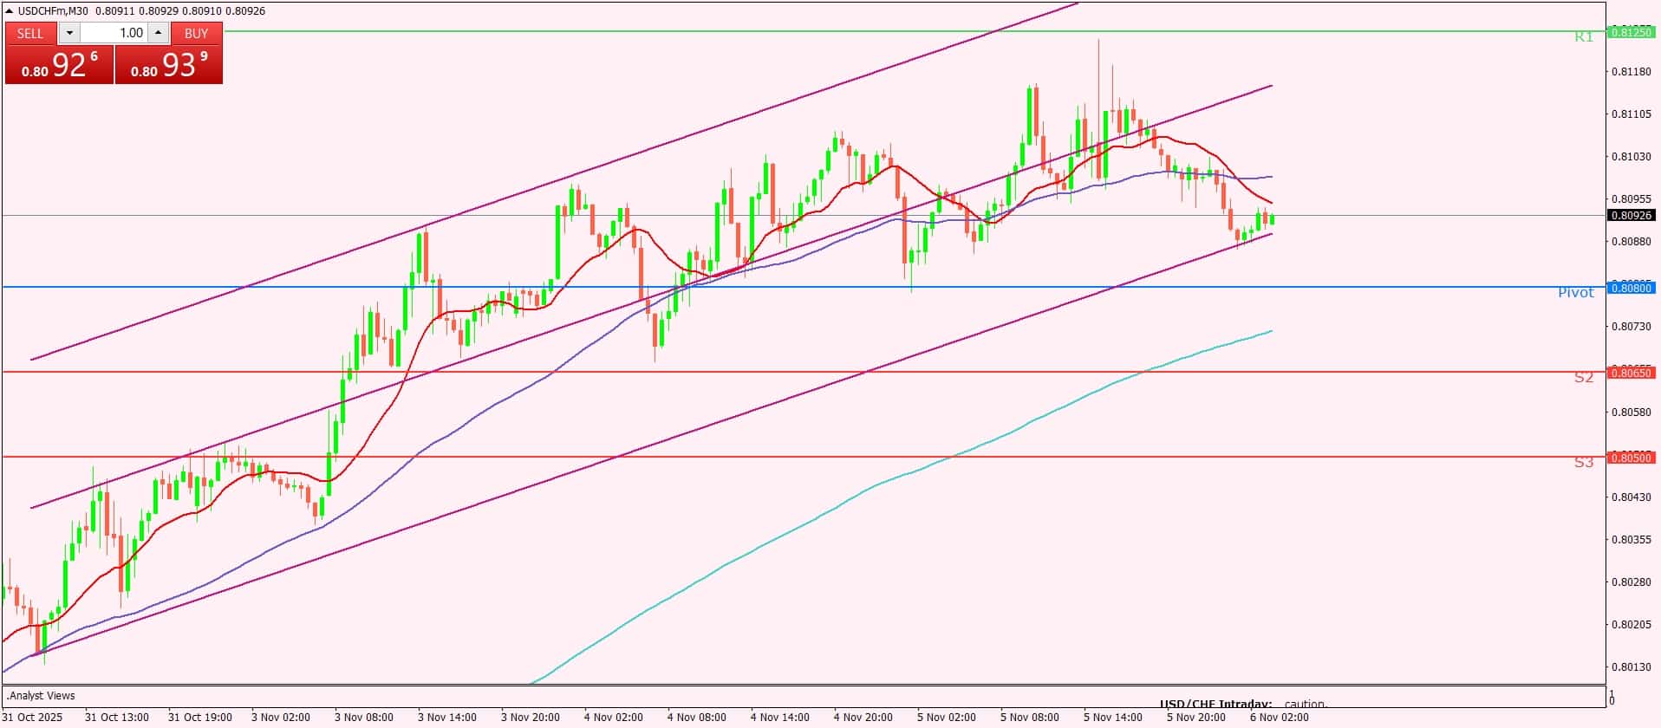This screenshot has width=1661, height=728.
Task: Click the sell price 0.80926 tile
Action: [x=59, y=65]
